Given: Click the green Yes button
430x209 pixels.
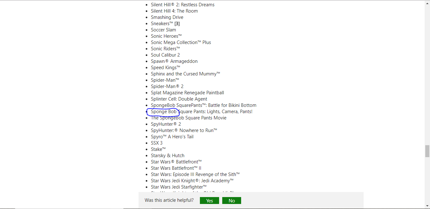Looking at the screenshot, I should coord(209,201).
